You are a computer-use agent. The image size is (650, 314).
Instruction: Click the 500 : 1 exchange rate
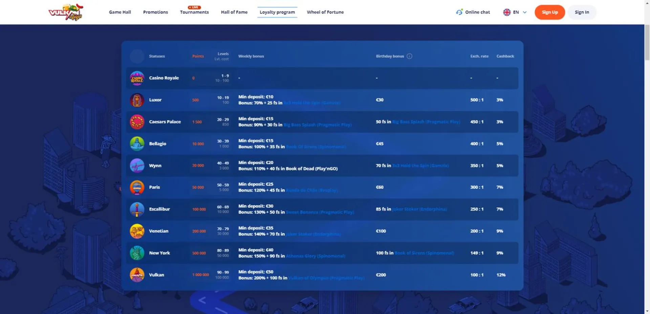[x=477, y=100]
